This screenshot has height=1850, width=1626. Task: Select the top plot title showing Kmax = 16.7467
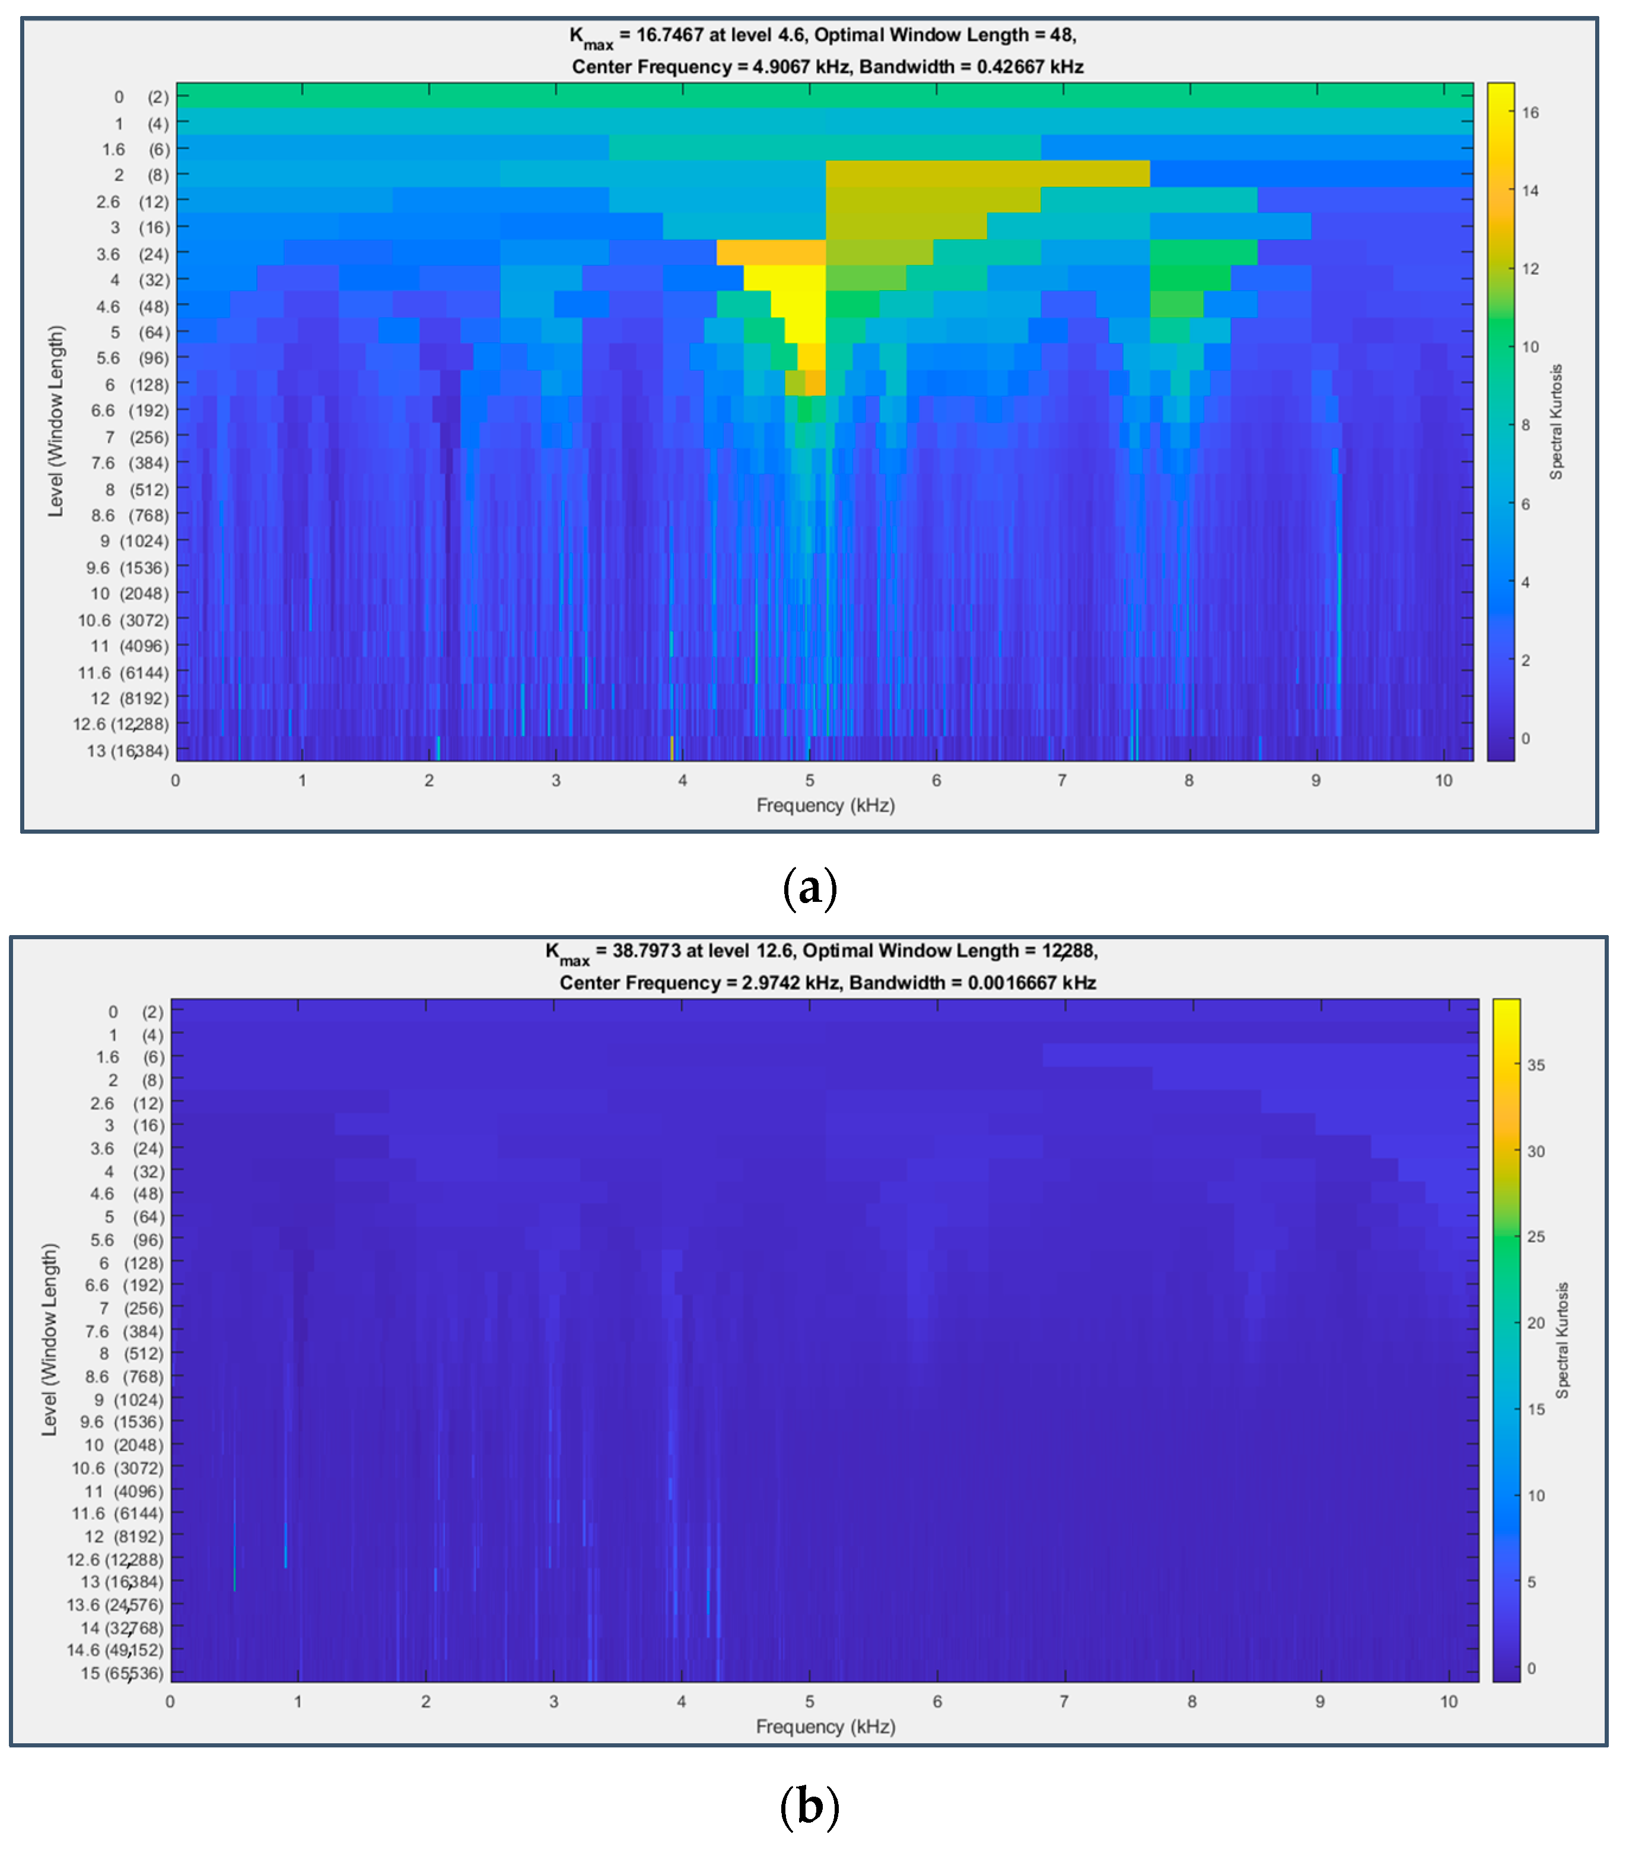click(822, 36)
